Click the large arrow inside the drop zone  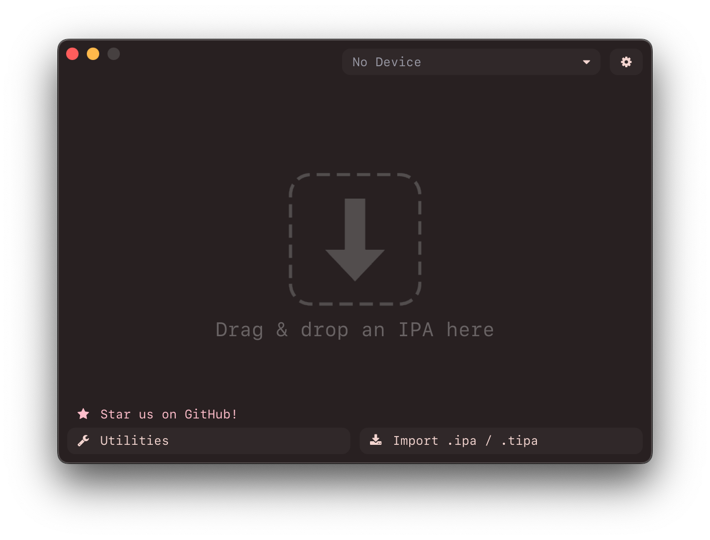355,239
